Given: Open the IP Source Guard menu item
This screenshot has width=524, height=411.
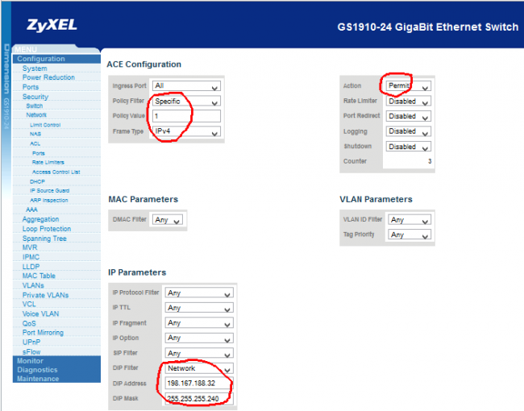Looking at the screenshot, I should 49,191.
